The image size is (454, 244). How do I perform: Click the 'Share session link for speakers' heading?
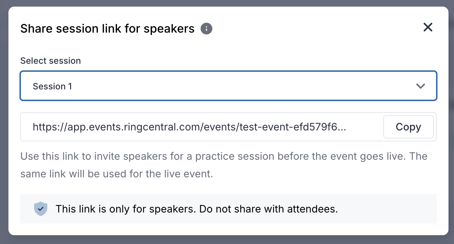point(107,29)
